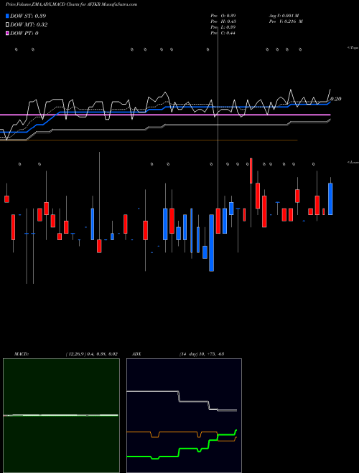Click the chart title mentioning MunafaSutra.com

click(x=71, y=4)
